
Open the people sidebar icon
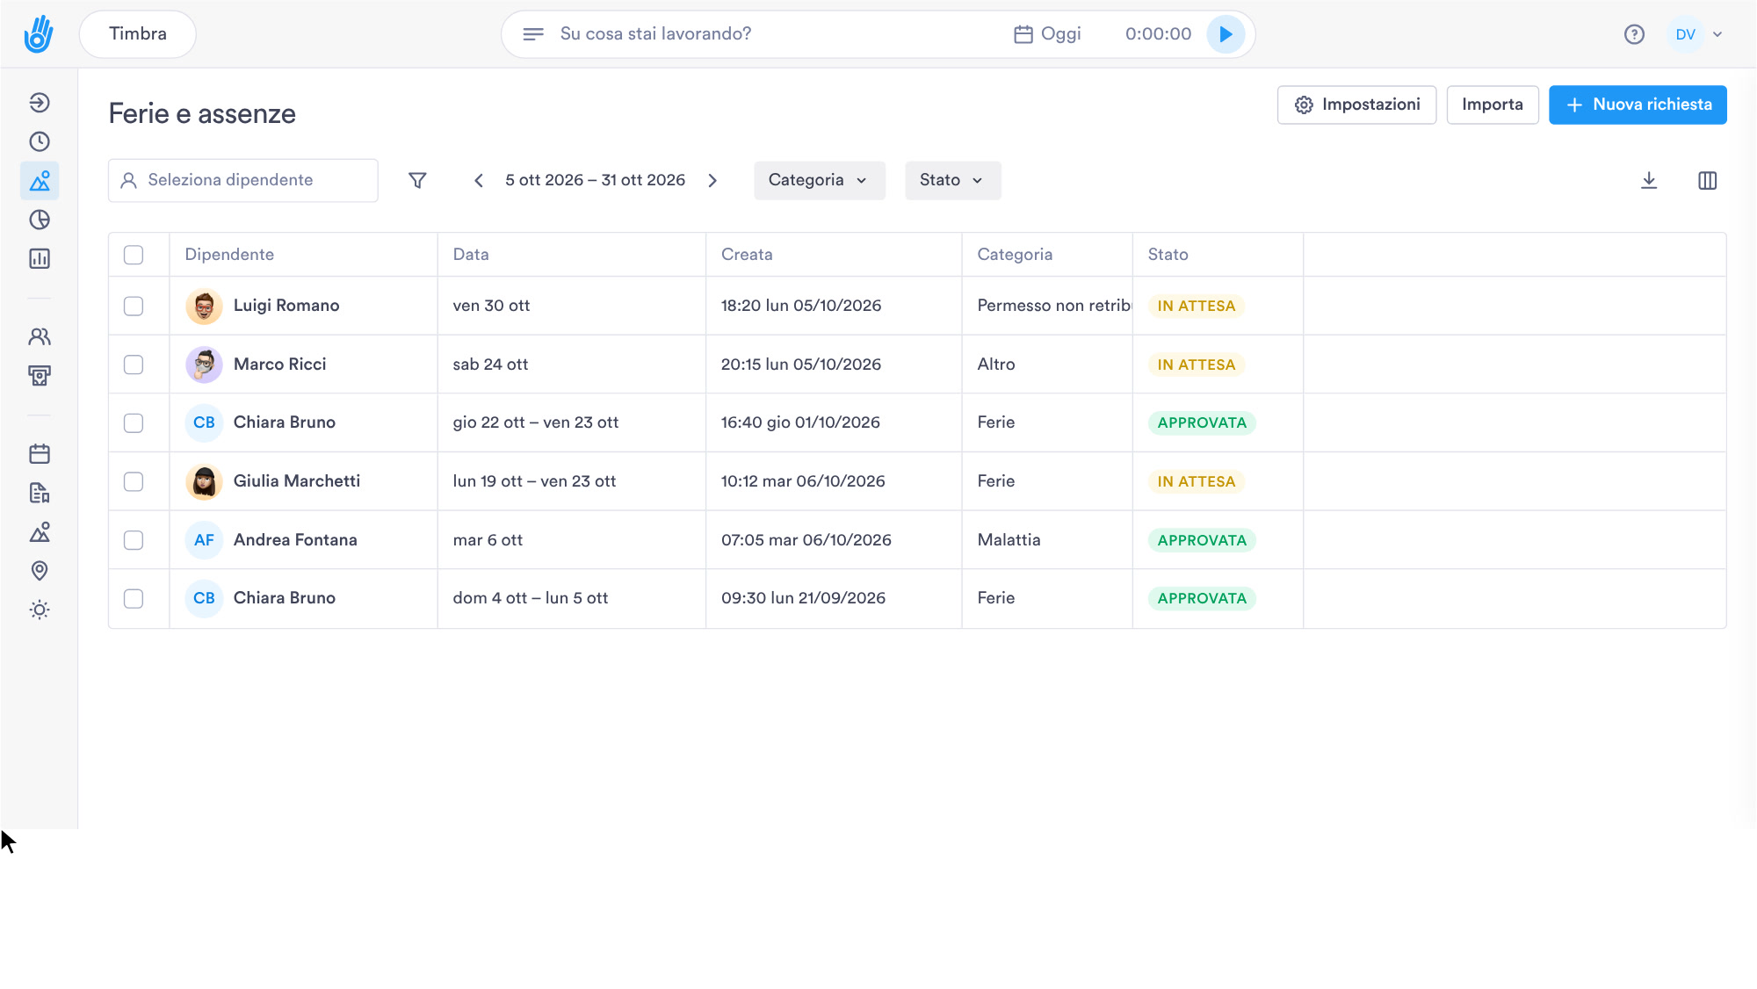tap(40, 336)
